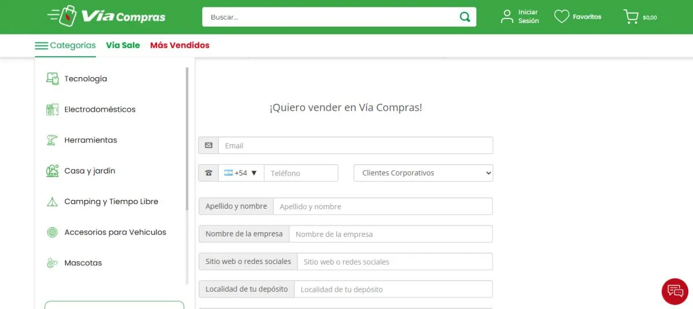Click the Camping y Tiempo Libre tent icon
Screen dimensions: 693x309
click(x=53, y=202)
